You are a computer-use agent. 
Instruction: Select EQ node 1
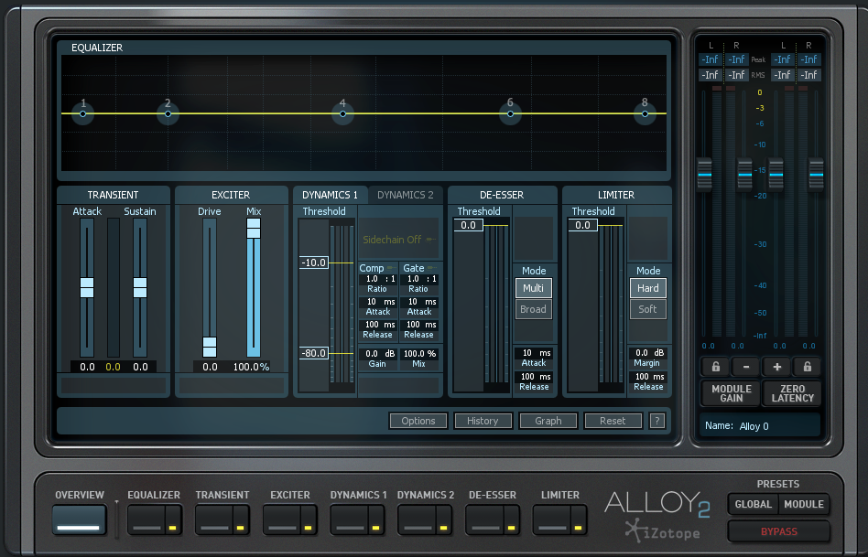tap(83, 113)
